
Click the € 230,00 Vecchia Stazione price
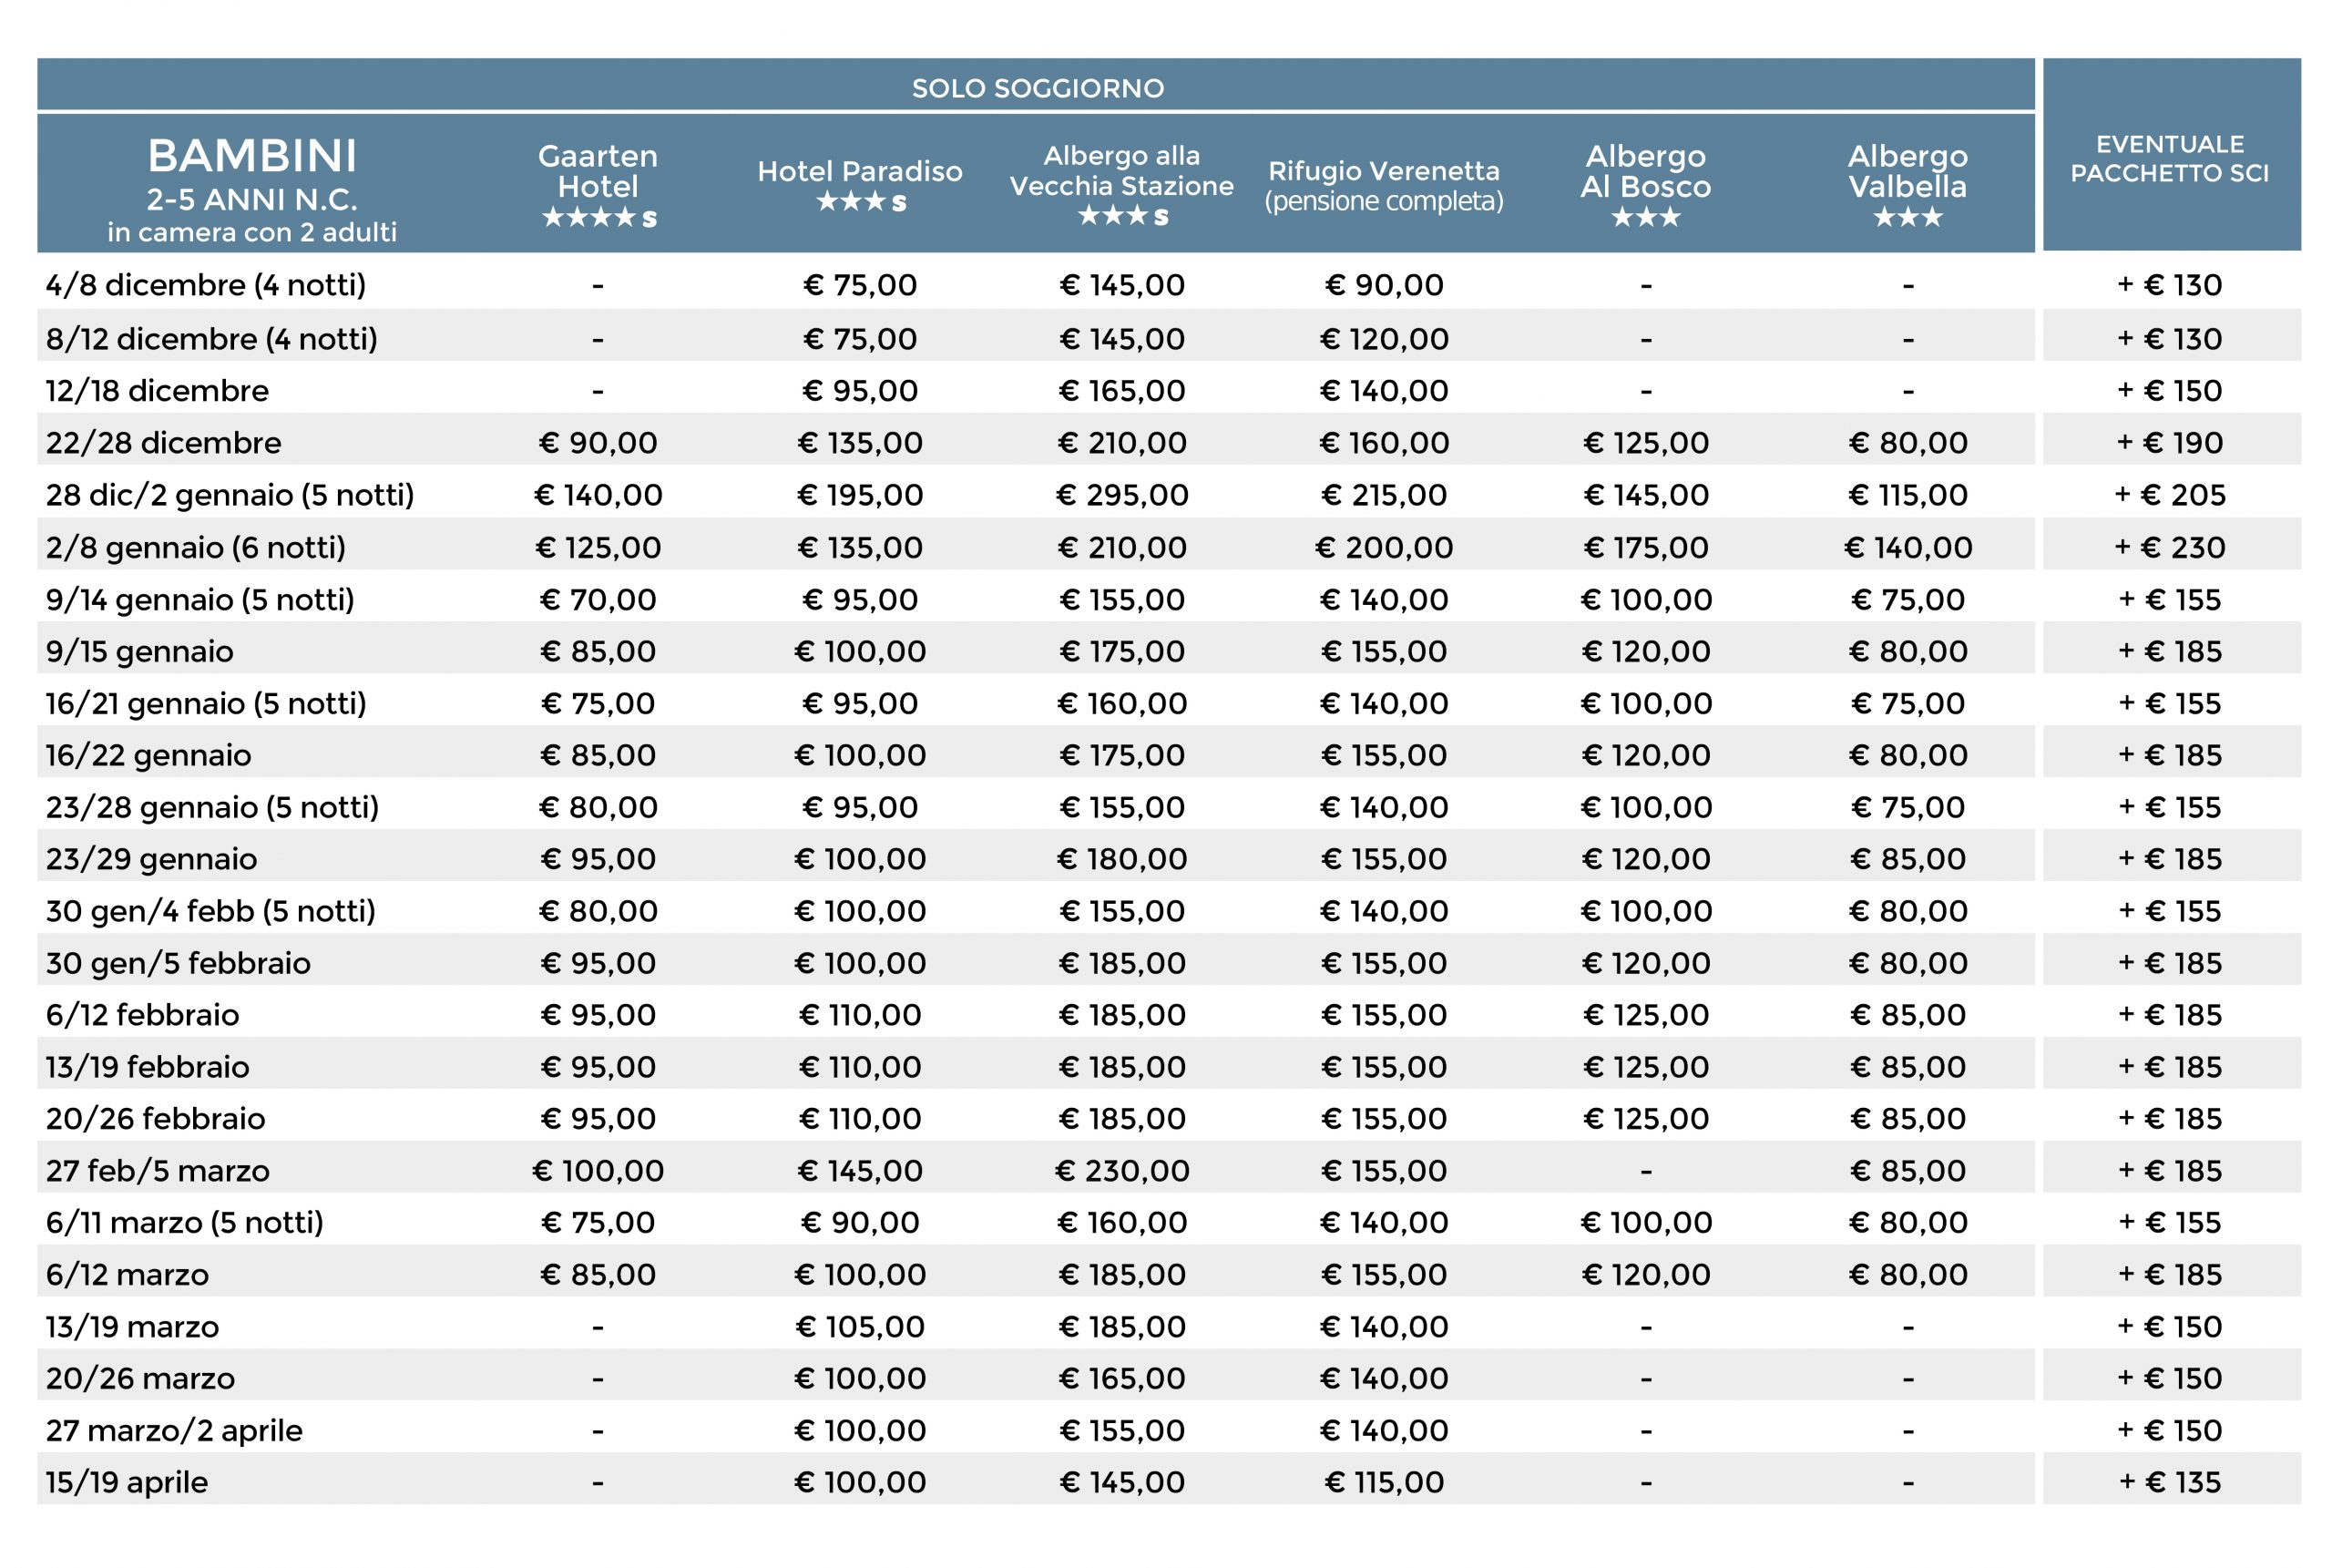click(1122, 1170)
